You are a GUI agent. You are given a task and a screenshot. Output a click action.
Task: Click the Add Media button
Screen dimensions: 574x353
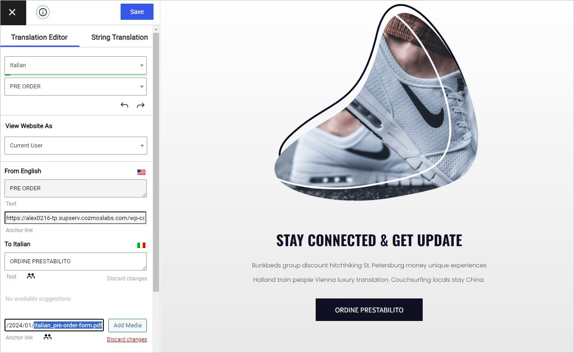click(127, 325)
